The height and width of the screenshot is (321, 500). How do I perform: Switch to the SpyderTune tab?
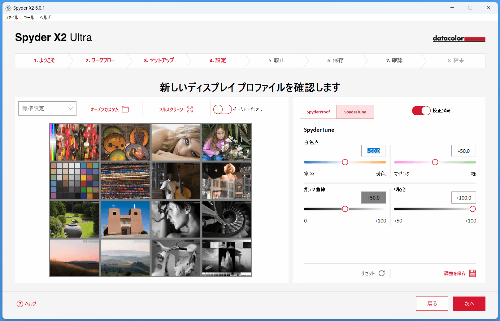355,112
